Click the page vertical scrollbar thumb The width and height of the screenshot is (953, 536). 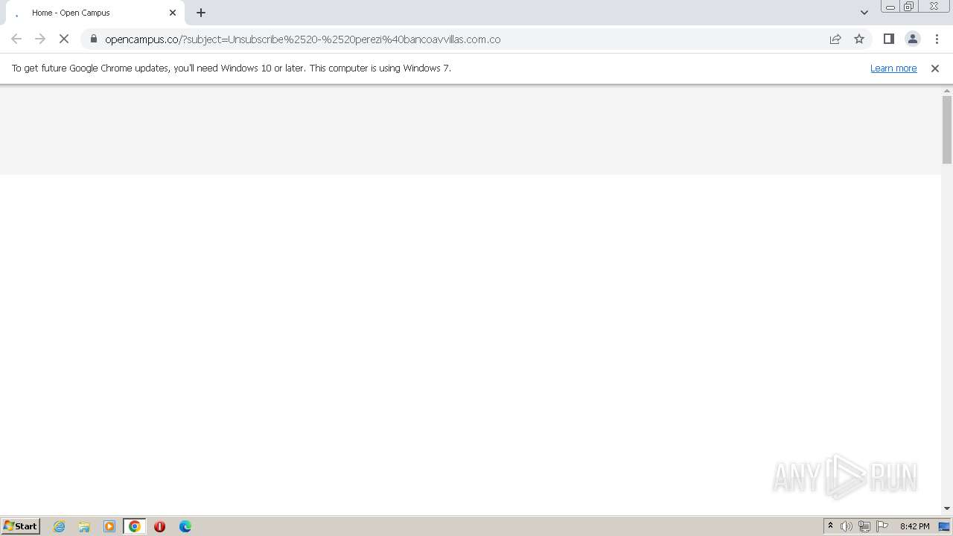[947, 130]
